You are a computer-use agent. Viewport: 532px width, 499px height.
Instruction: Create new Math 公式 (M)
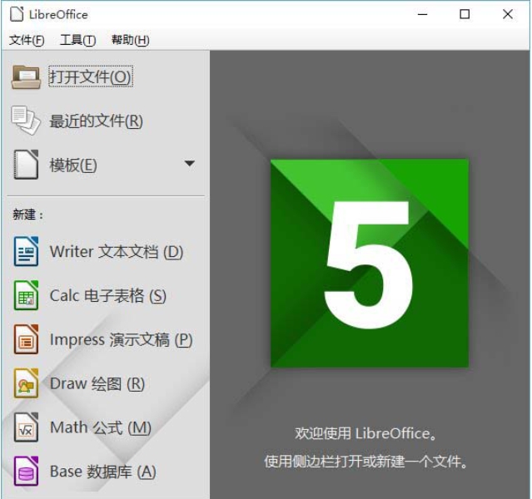tap(101, 427)
